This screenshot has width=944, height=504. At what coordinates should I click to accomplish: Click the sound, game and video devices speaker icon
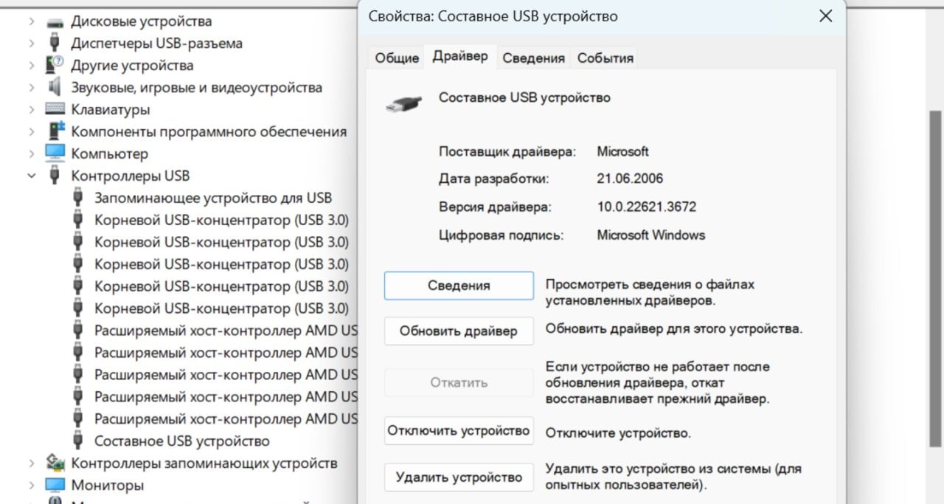coord(55,87)
